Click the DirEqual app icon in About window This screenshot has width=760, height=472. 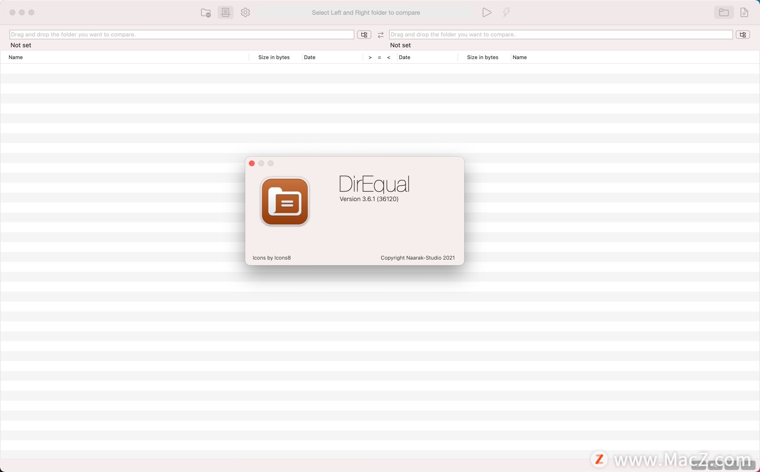coord(285,202)
